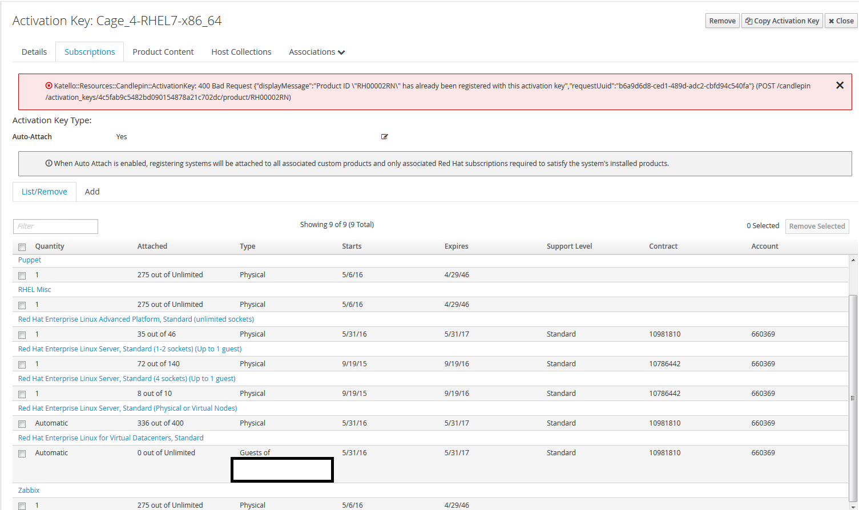Open the Advanced Platform Standard subscription link

pos(136,319)
